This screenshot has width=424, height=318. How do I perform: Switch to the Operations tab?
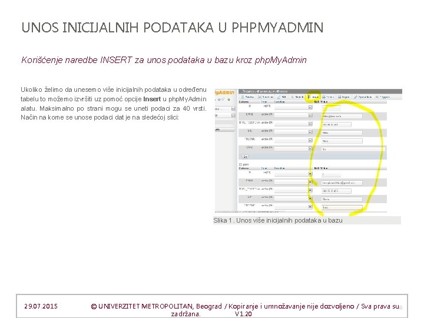click(363, 97)
